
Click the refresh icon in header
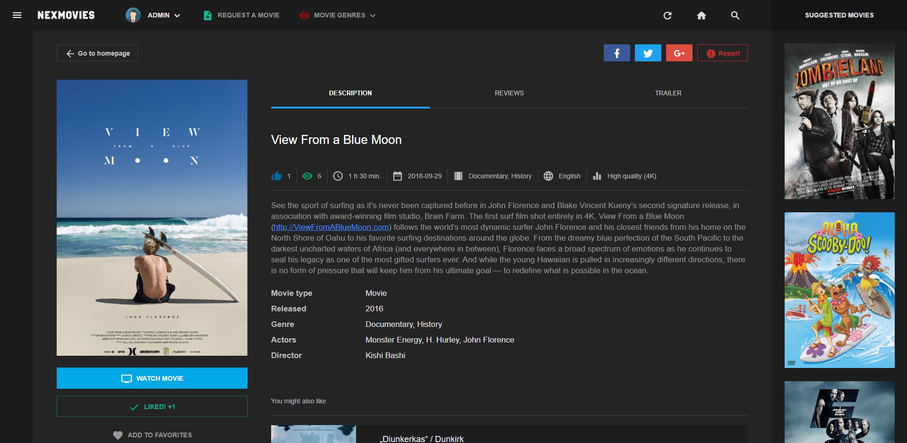[x=667, y=16]
